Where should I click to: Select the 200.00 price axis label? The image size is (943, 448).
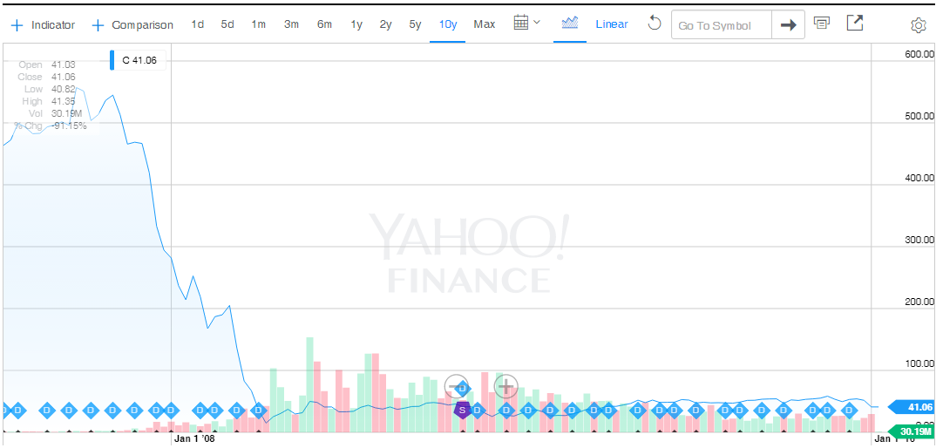(x=919, y=302)
